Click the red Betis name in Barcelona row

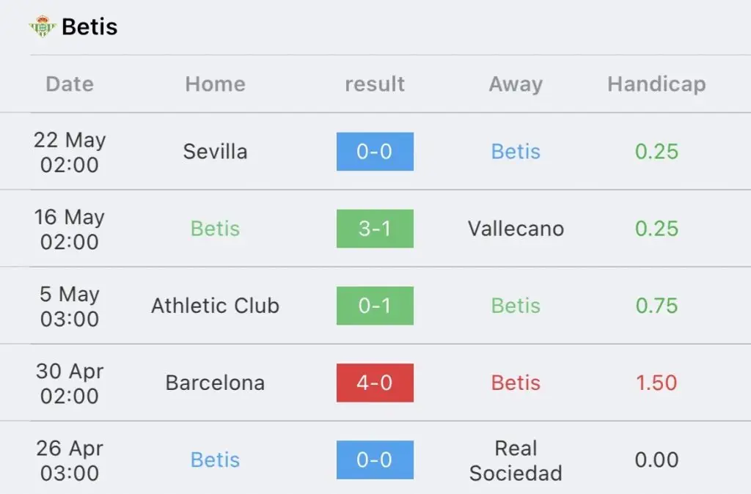coord(516,383)
